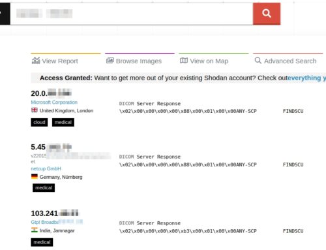The image size is (326, 250).
Task: Click the Advanced Search magnifier icon
Action: pos(258,60)
